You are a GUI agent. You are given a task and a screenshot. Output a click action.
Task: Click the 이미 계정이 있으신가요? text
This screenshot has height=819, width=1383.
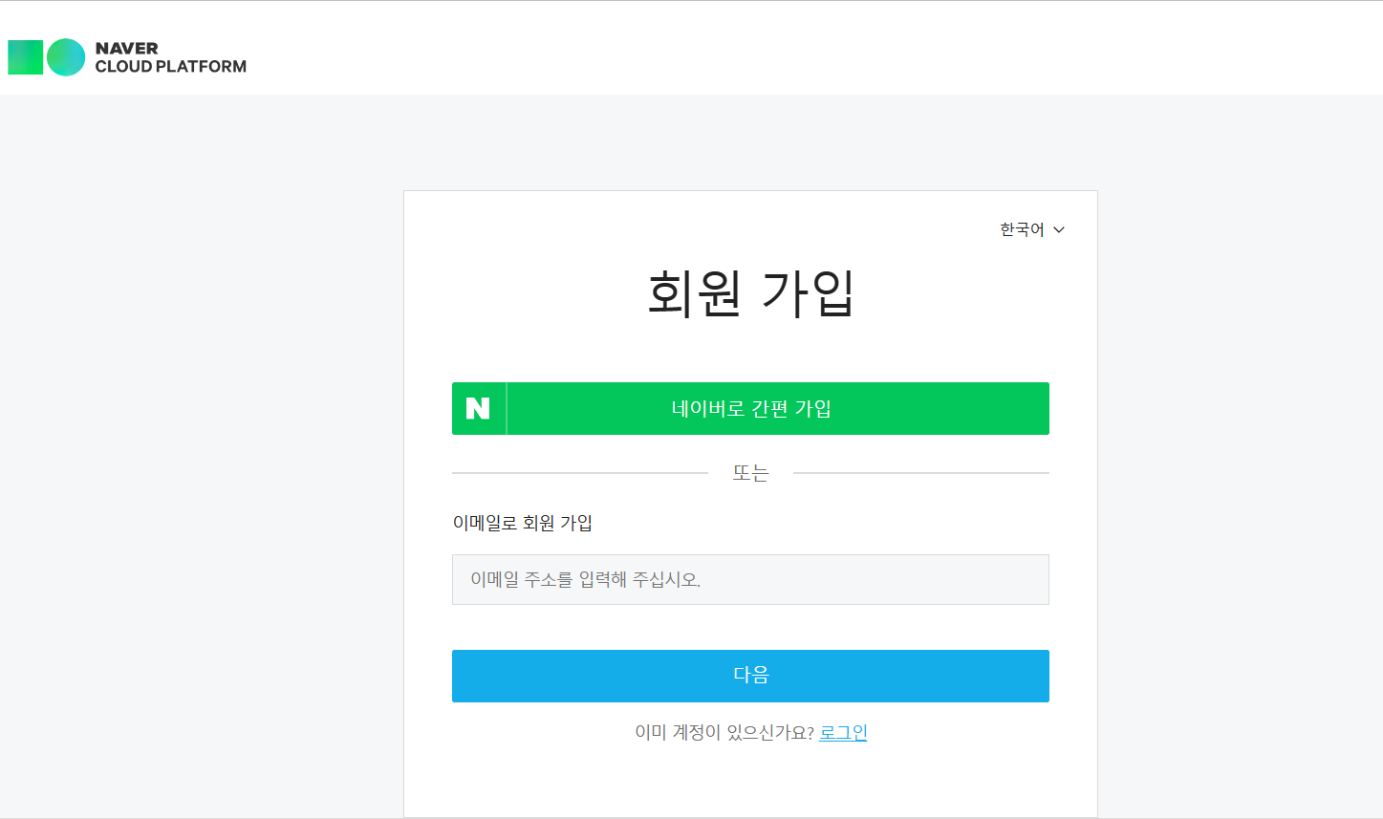pos(724,732)
